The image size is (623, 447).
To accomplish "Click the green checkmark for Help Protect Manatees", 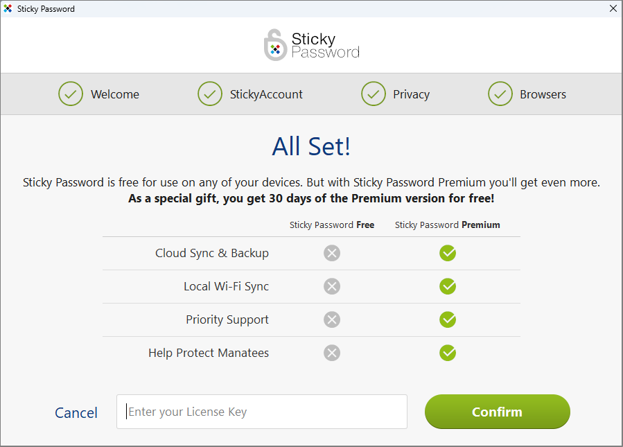I will [x=447, y=353].
